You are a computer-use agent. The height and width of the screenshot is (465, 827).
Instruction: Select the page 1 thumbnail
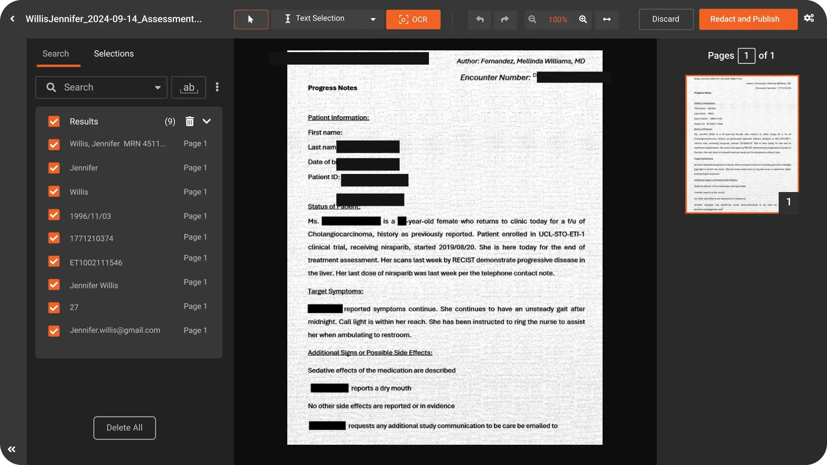[x=742, y=144]
